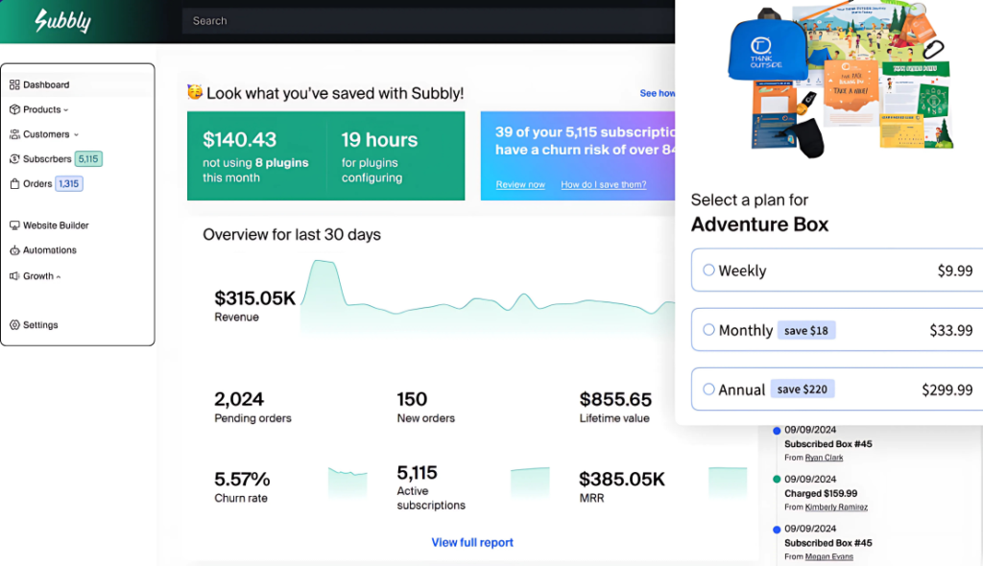Click the See how link
This screenshot has width=983, height=566.
tap(657, 93)
